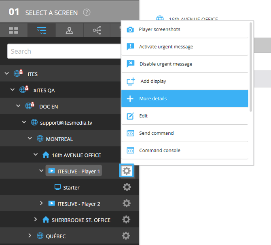Viewport: 271px width, 245px height.
Task: Open gear settings for Starter
Action: [127, 187]
